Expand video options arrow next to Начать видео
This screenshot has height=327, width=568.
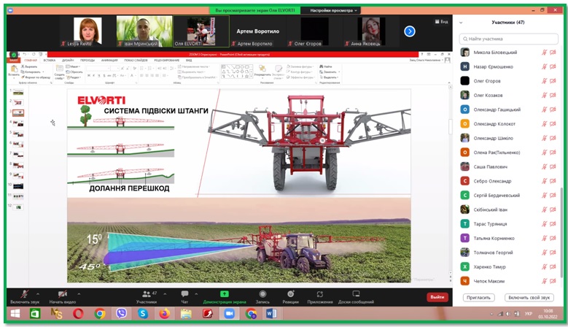[79, 294]
